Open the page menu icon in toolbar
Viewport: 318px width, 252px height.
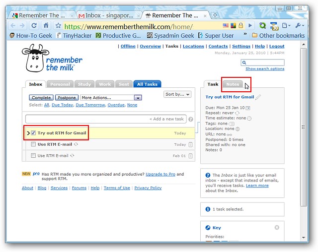pos(286,25)
